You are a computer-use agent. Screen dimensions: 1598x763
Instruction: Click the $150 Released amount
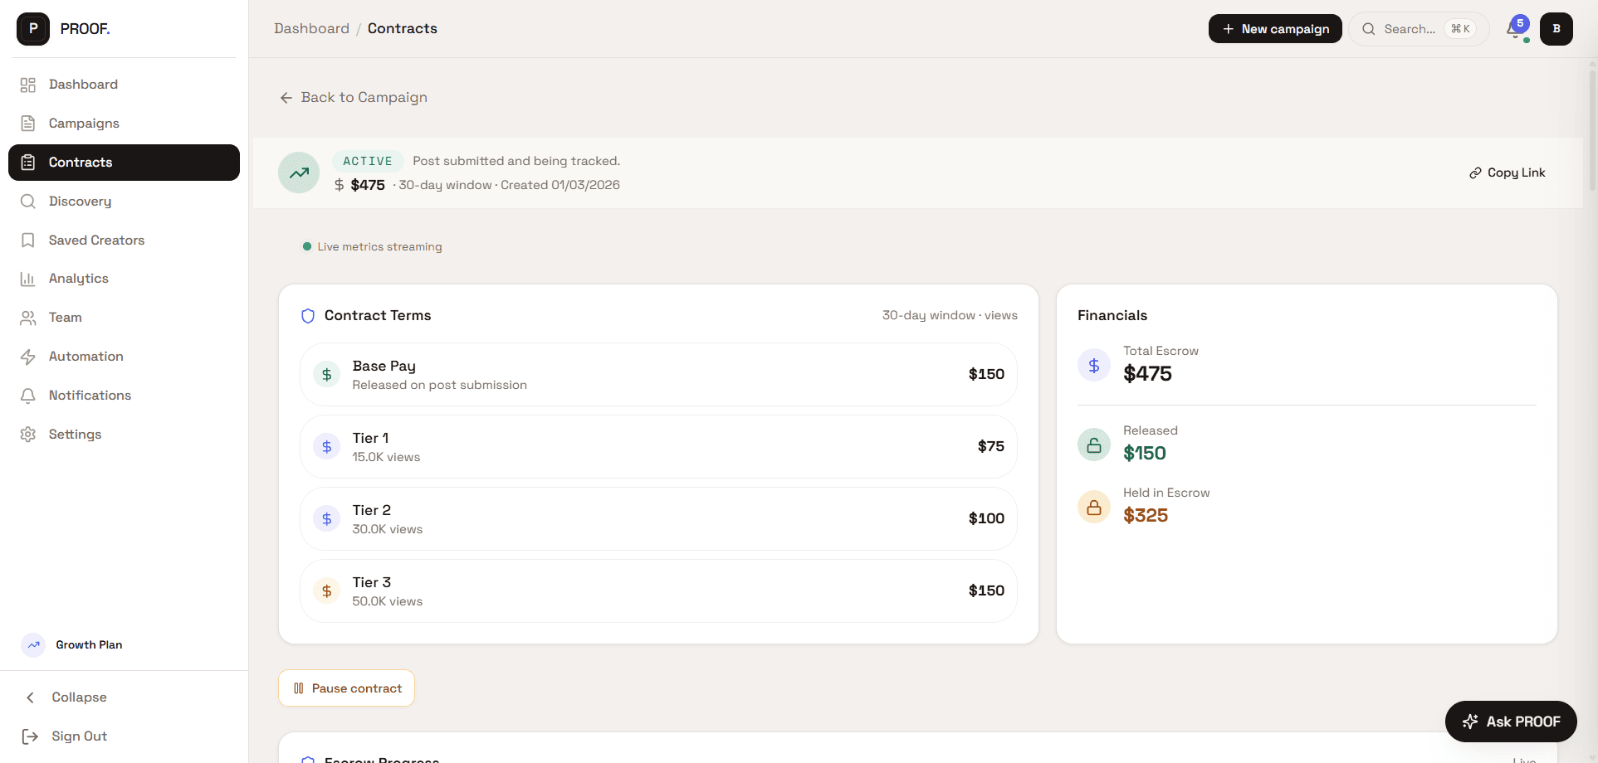pos(1145,454)
